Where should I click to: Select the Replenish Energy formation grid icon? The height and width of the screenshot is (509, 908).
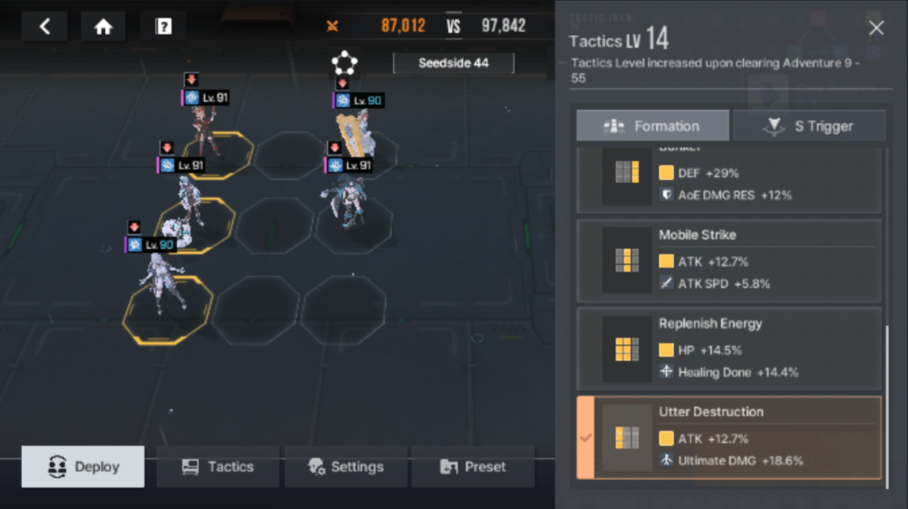[627, 349]
